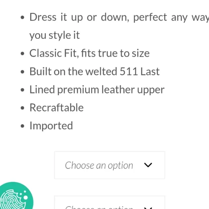Click the 'you style it' text line

click(x=54, y=35)
